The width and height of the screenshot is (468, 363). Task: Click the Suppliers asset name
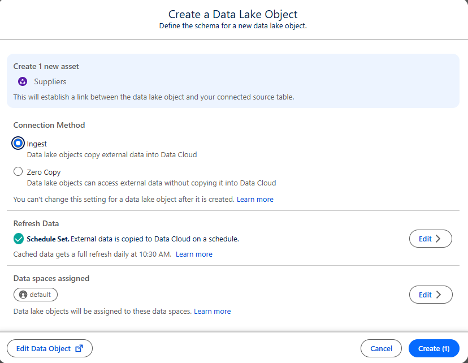pyautogui.click(x=50, y=81)
